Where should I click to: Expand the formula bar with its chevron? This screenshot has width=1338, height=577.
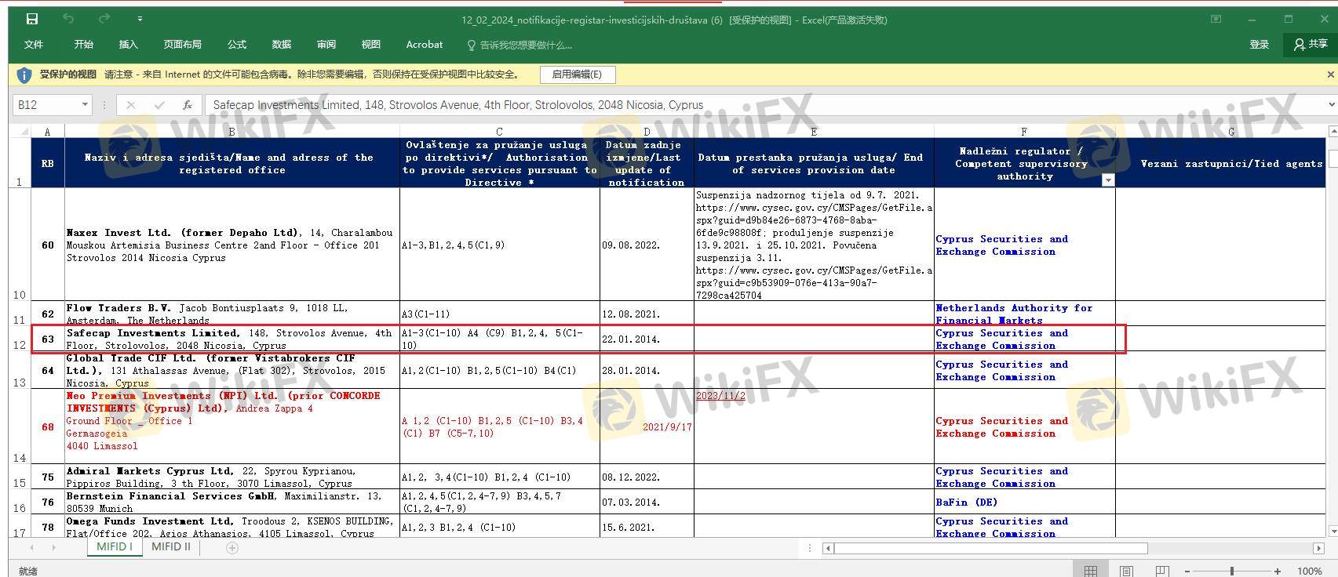point(1331,105)
